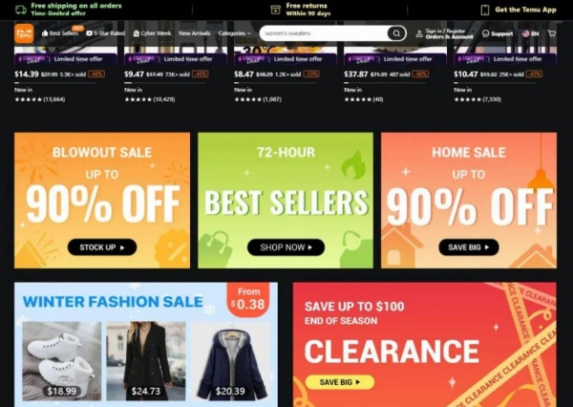Open the EN language selector

(x=531, y=33)
